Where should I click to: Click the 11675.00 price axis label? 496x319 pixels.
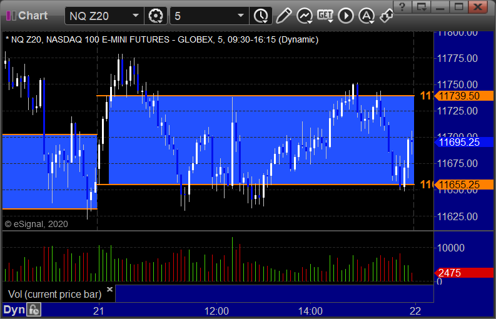[457, 163]
